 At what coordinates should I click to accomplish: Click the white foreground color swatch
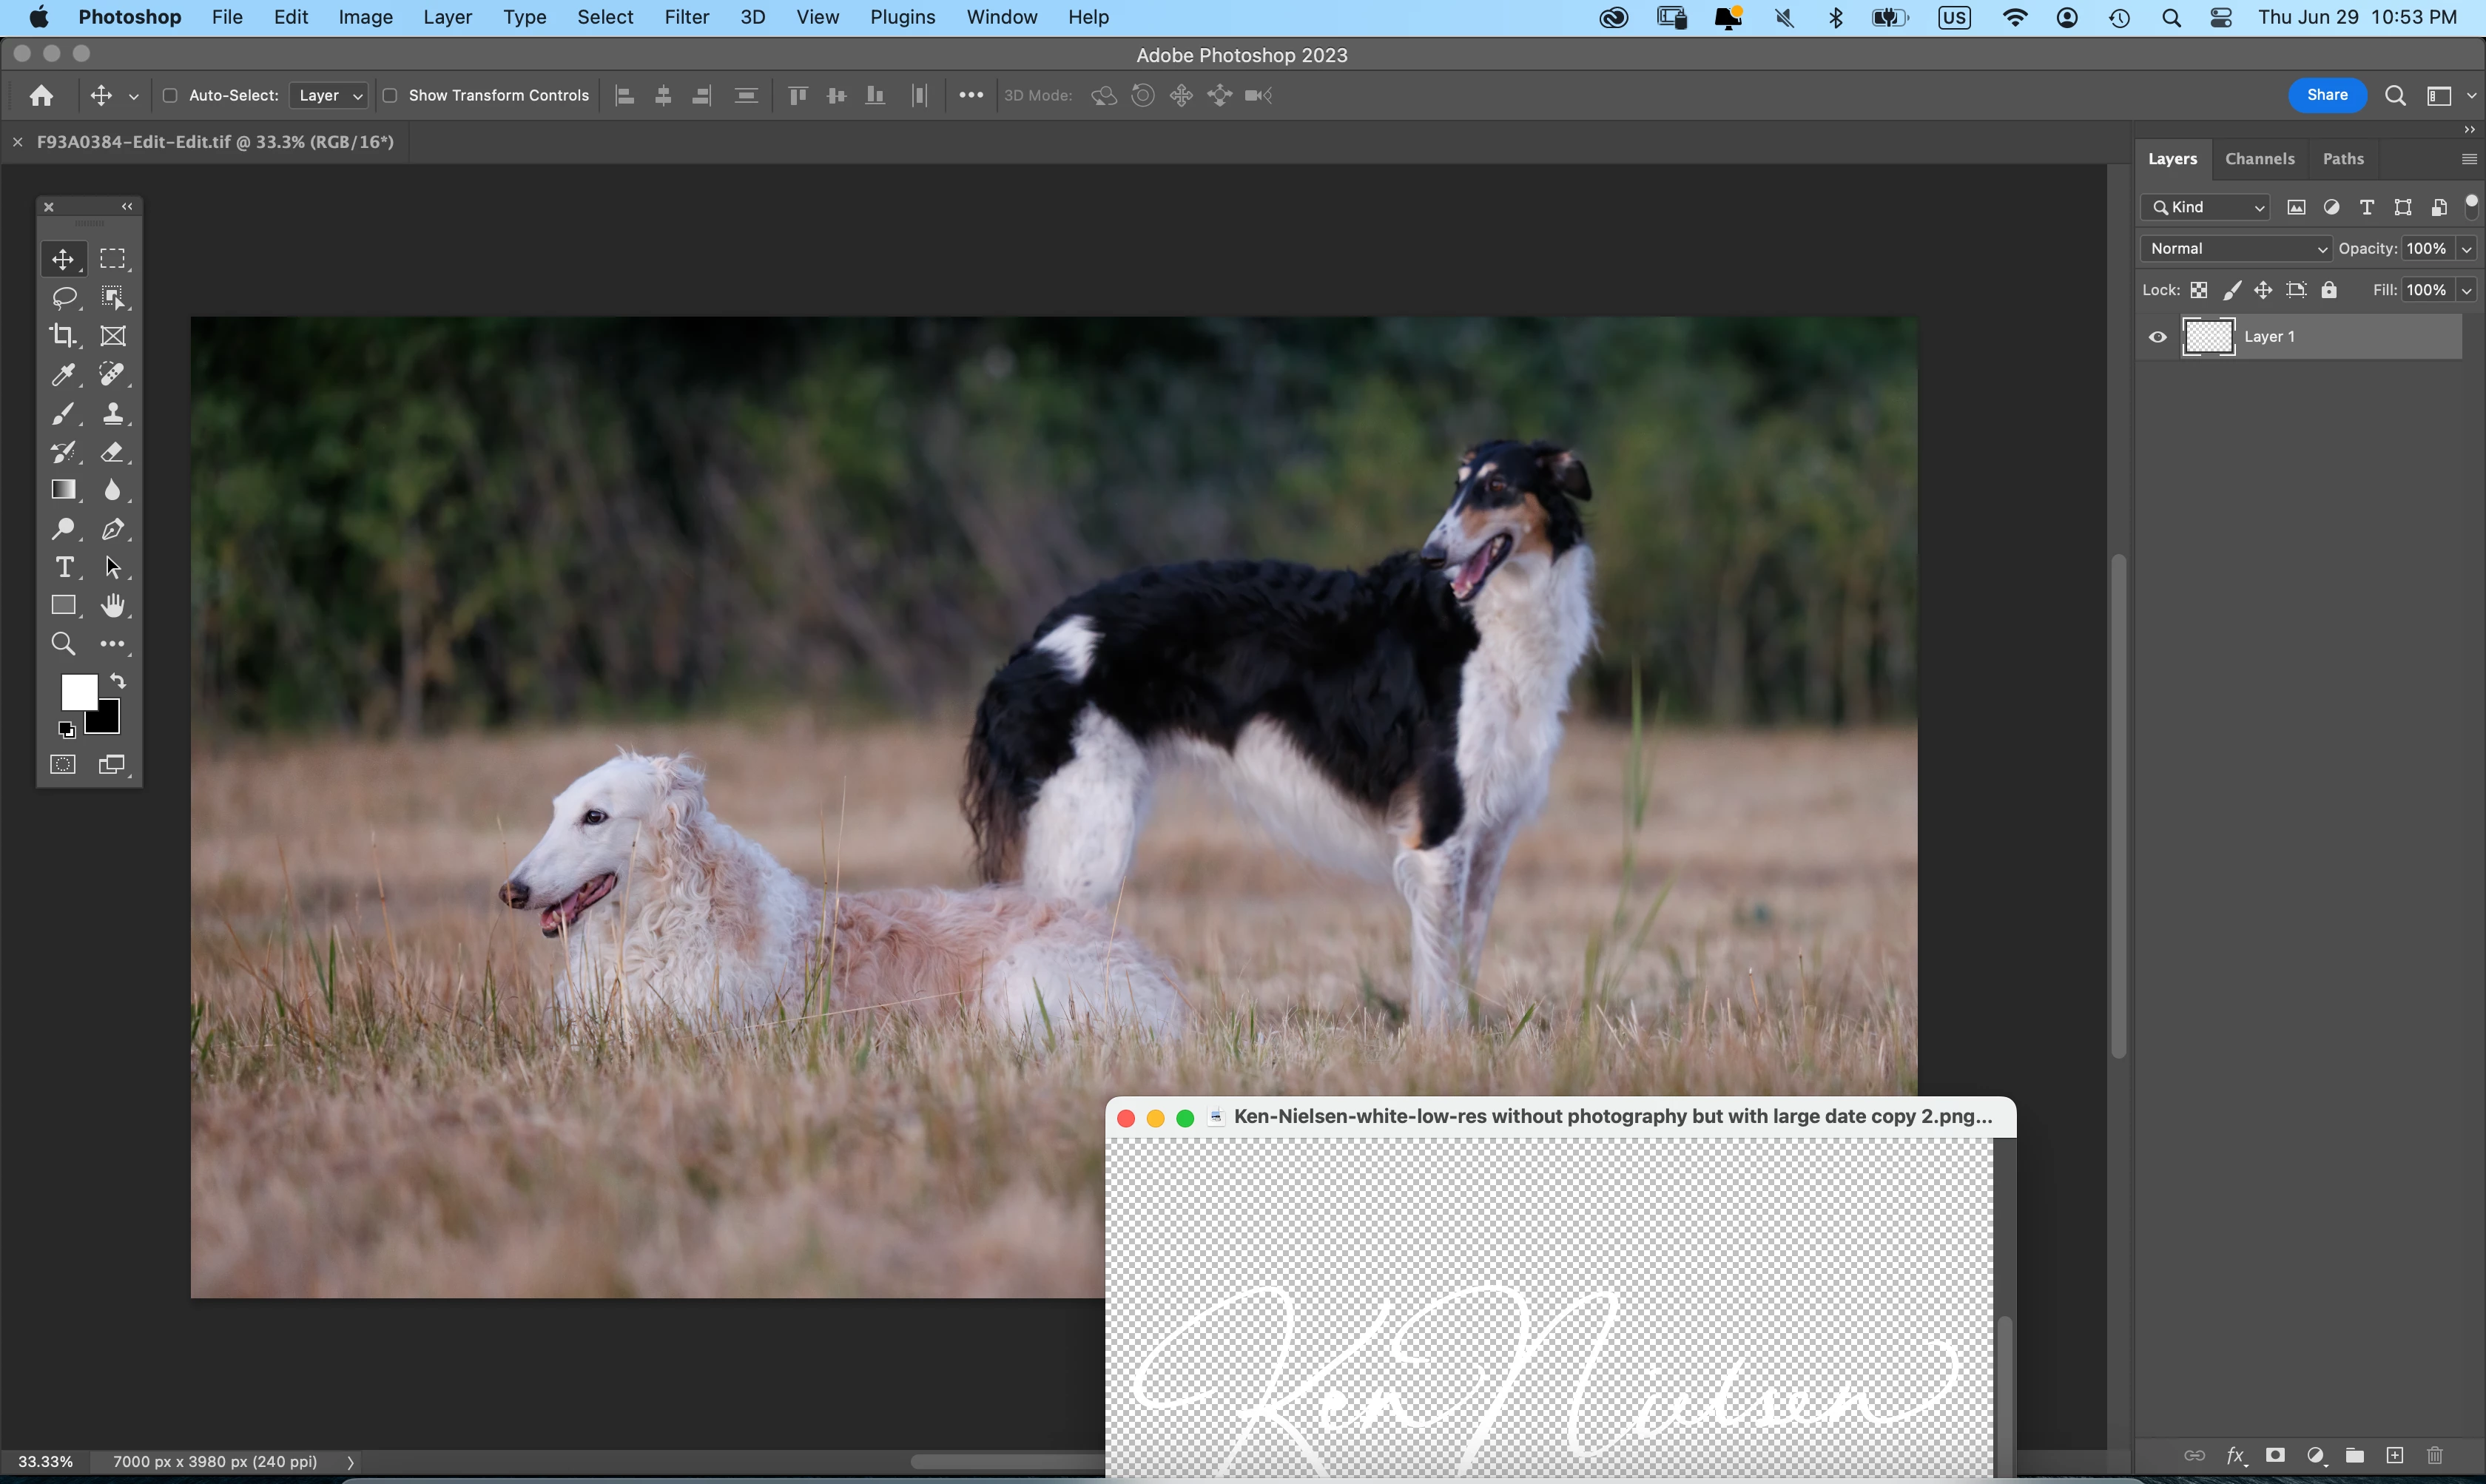click(x=77, y=690)
